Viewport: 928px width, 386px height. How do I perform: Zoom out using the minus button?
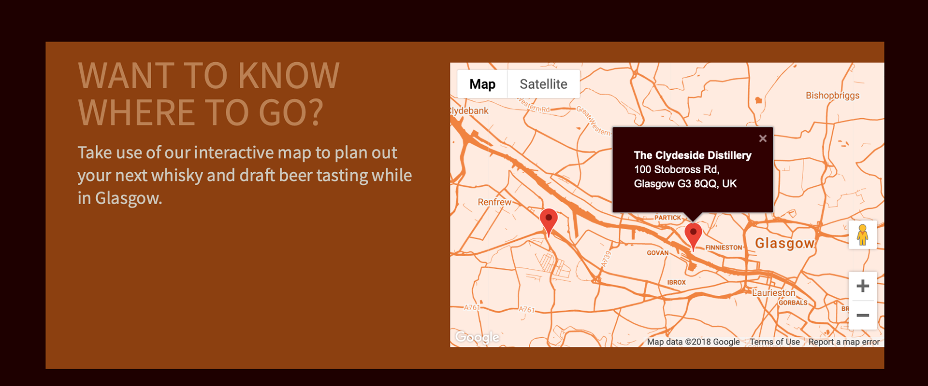pyautogui.click(x=863, y=316)
